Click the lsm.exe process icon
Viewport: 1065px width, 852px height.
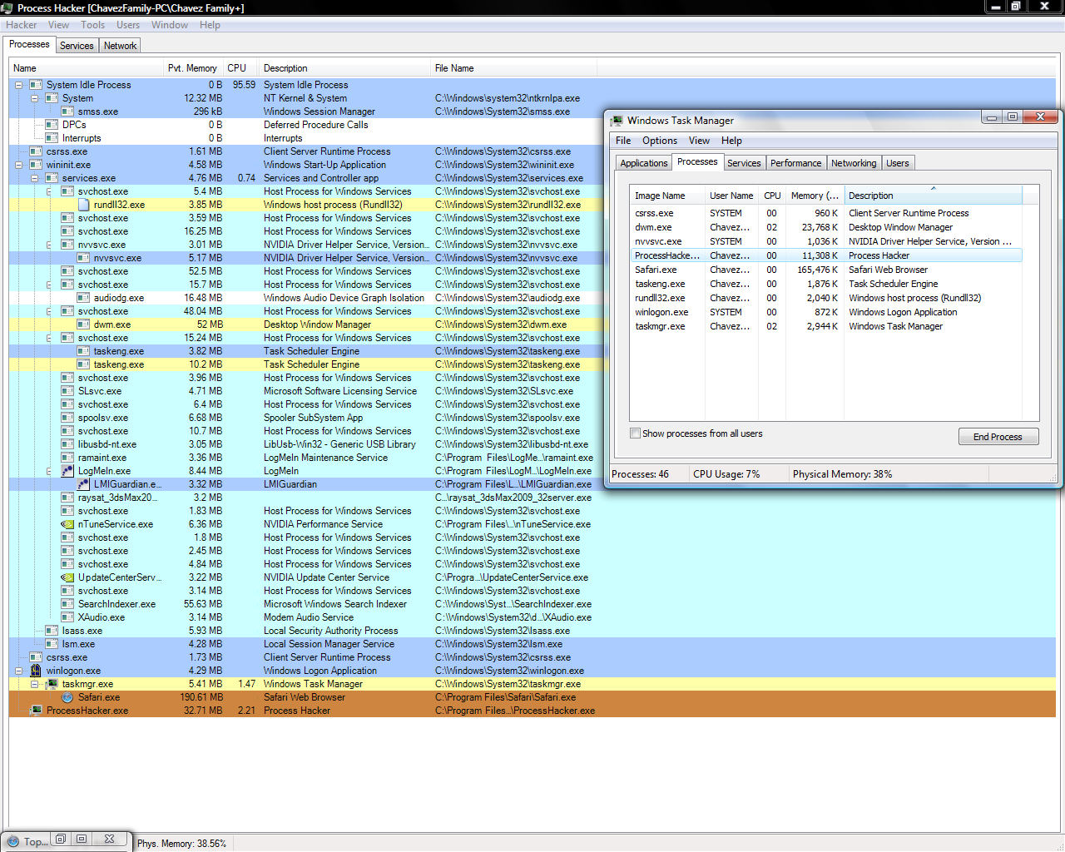[52, 644]
